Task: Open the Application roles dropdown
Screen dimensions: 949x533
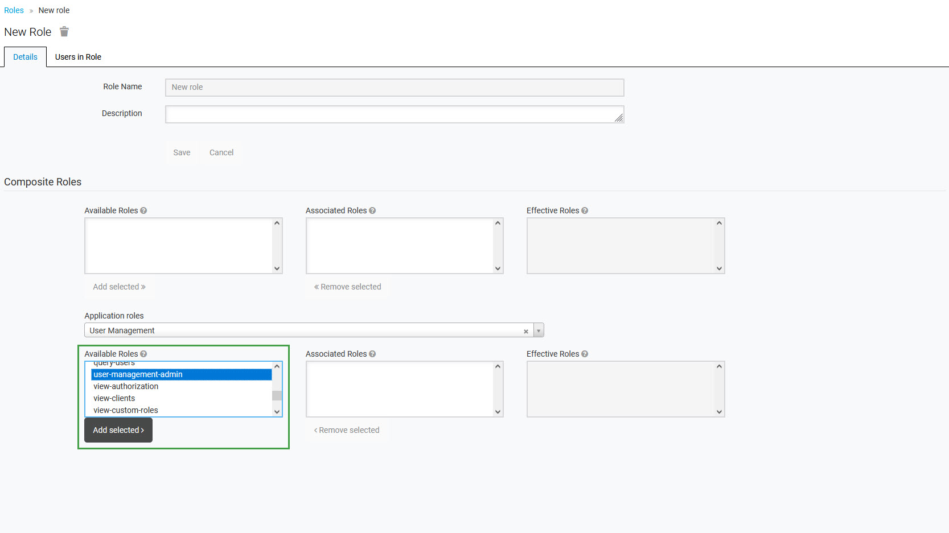Action: pos(539,330)
